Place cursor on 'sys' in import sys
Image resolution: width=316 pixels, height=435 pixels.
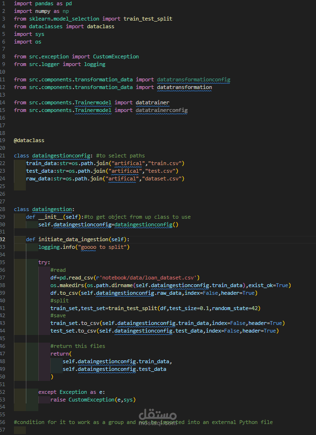coord(40,34)
